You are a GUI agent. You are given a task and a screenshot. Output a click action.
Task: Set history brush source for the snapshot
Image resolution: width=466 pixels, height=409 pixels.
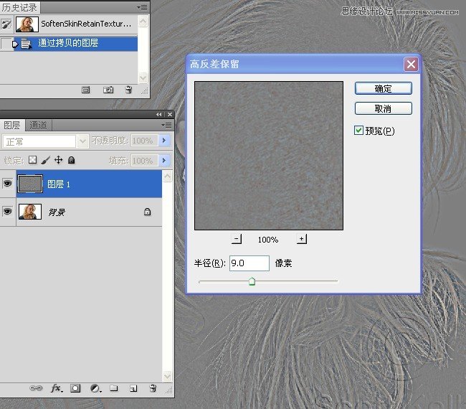point(6,24)
